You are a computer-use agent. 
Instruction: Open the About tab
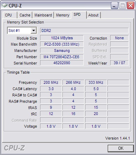coord(93,15)
